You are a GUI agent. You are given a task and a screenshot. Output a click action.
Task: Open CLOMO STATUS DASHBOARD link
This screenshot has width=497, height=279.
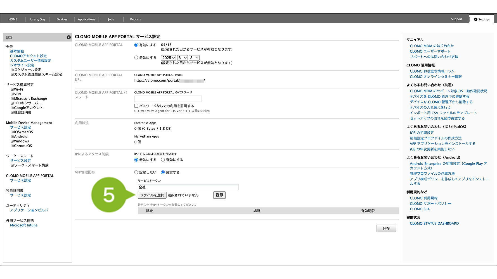pos(434,223)
